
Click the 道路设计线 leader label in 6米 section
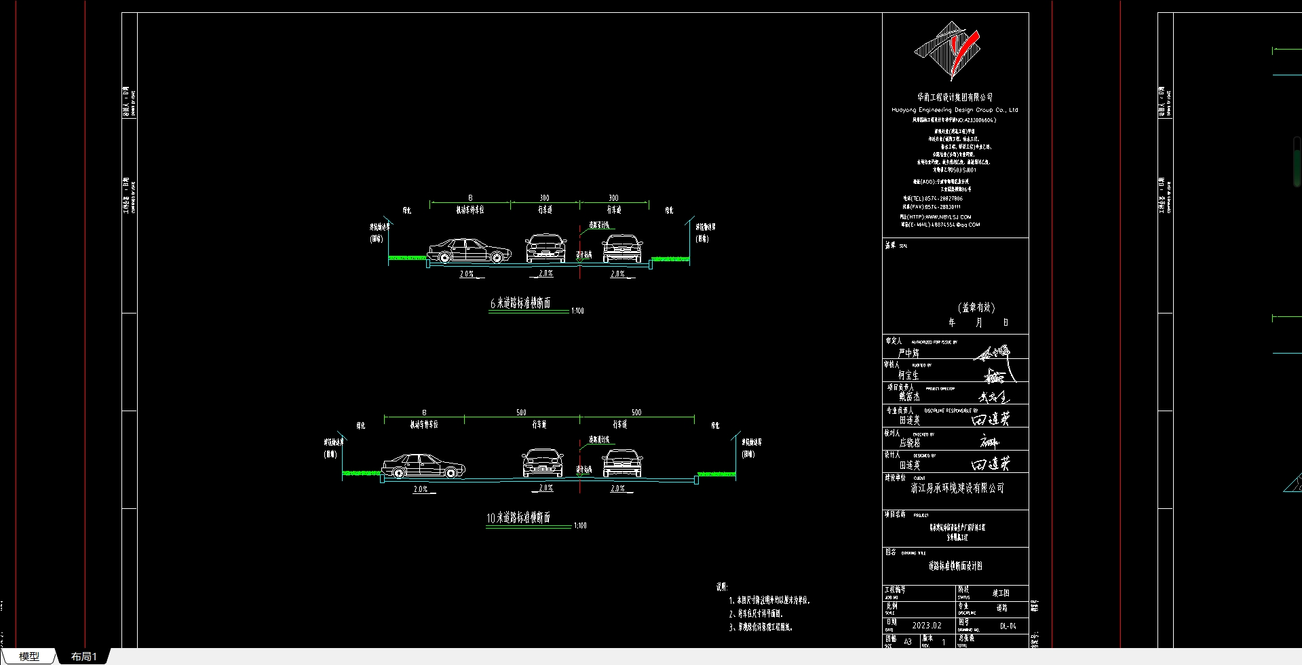(599, 225)
